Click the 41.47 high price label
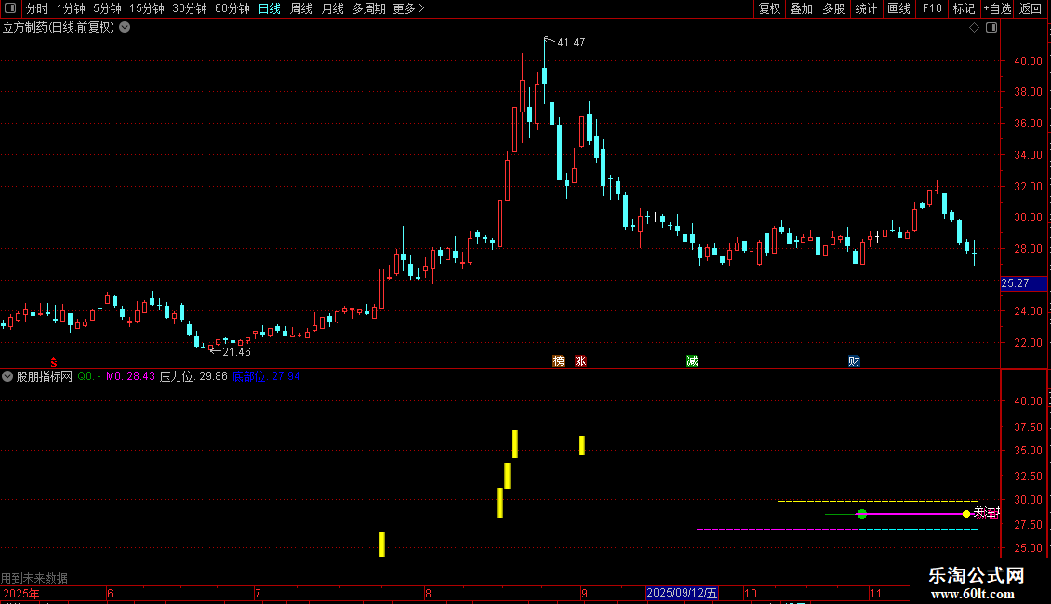The height and width of the screenshot is (604, 1051). (x=571, y=42)
